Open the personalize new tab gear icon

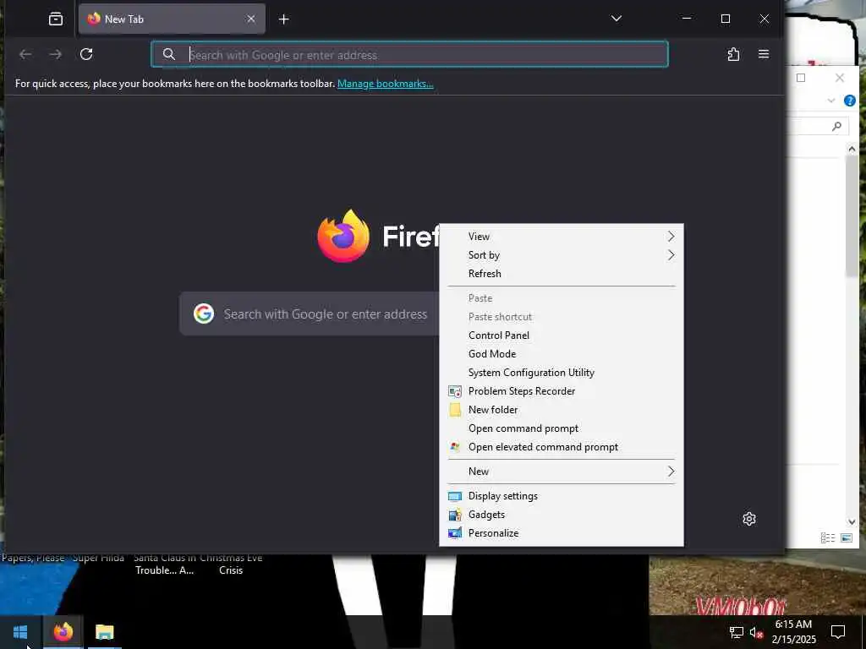pyautogui.click(x=749, y=519)
